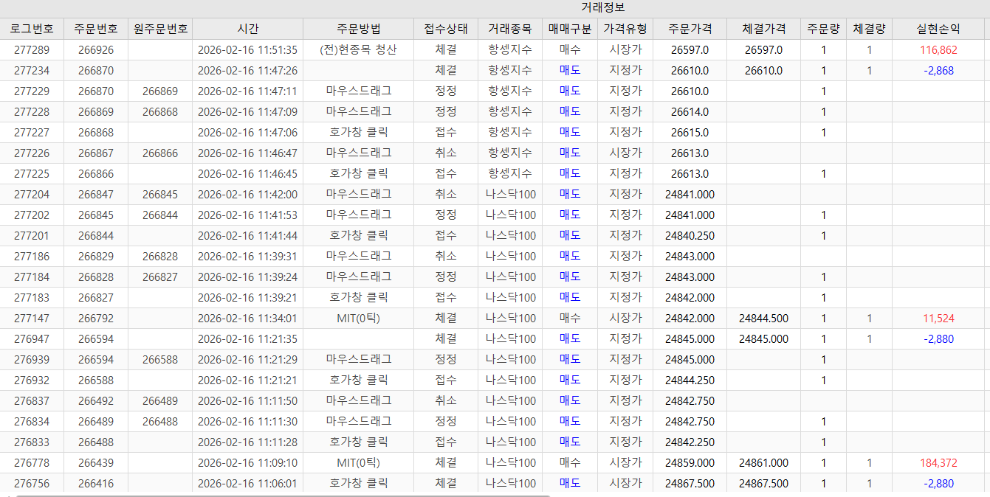The image size is (990, 497).
Task: Select log number 276756 cell
Action: (32, 484)
